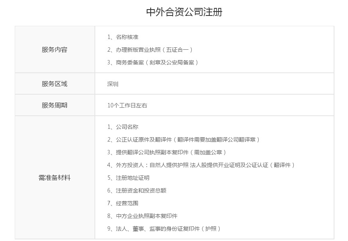Click 提供翻译公司执照副本复印件 line

152,152
